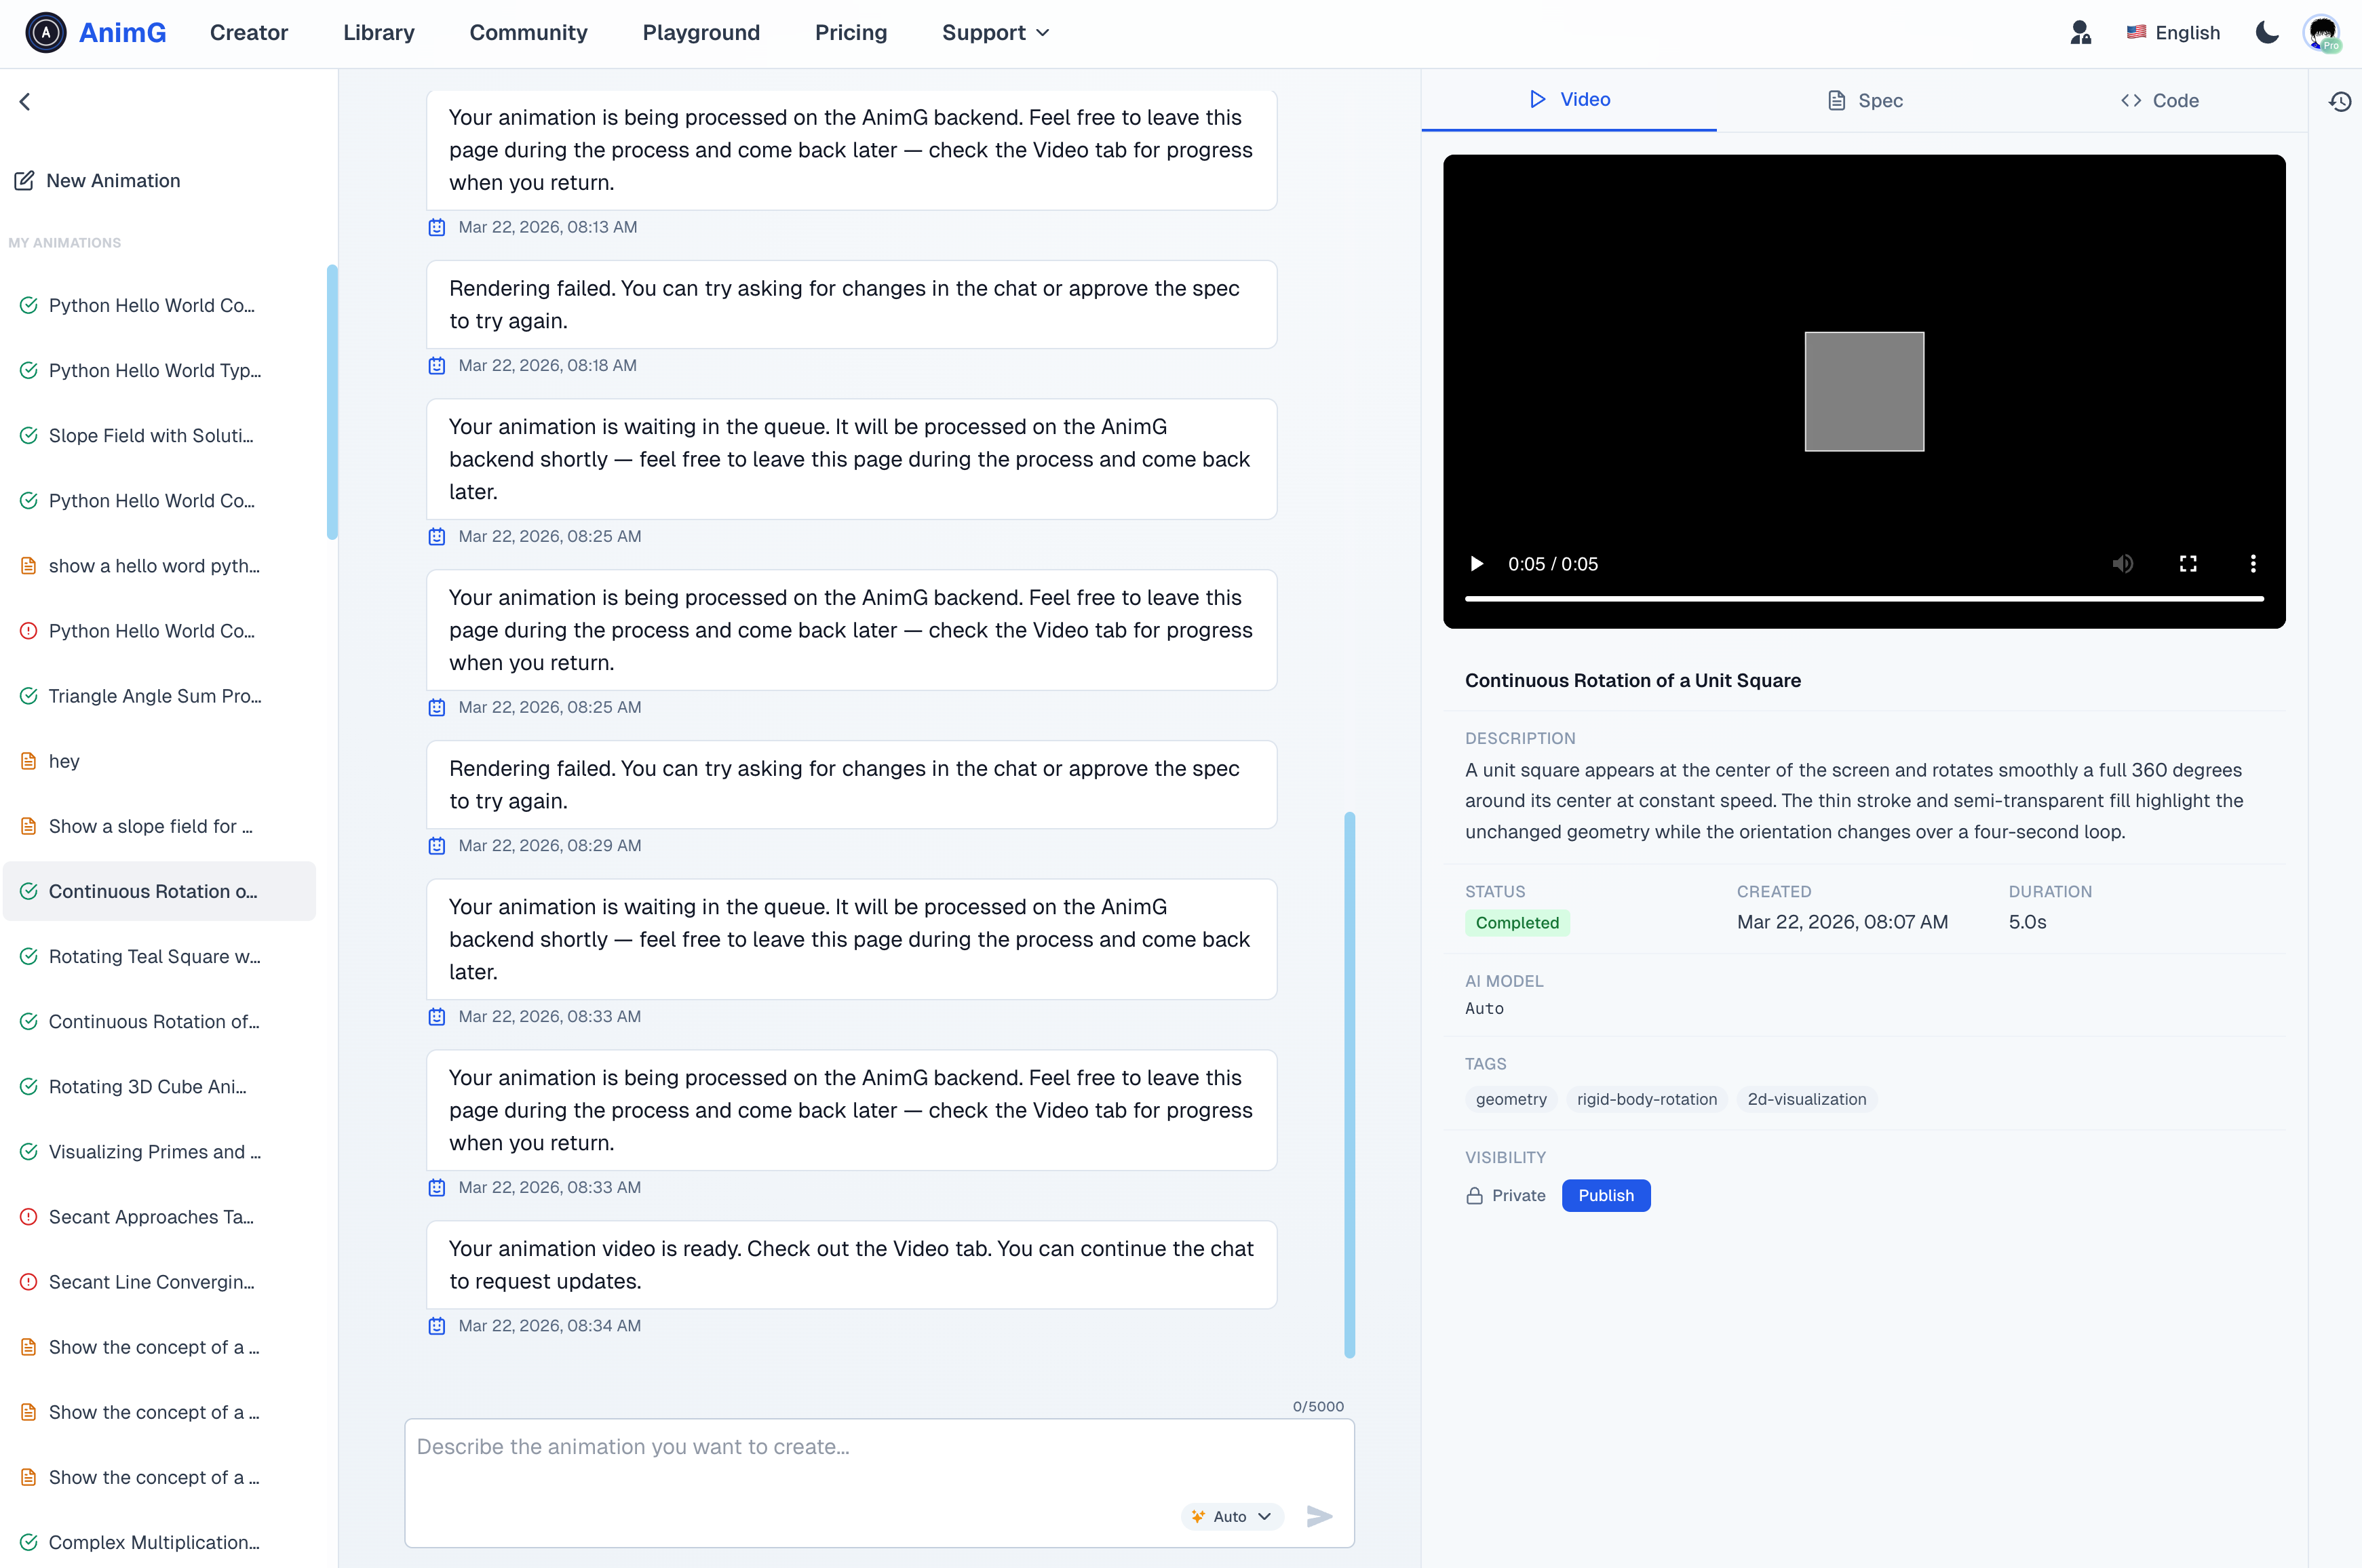Click the user account icon in header
Screen dimensions: 2362x1568
tap(2080, 32)
